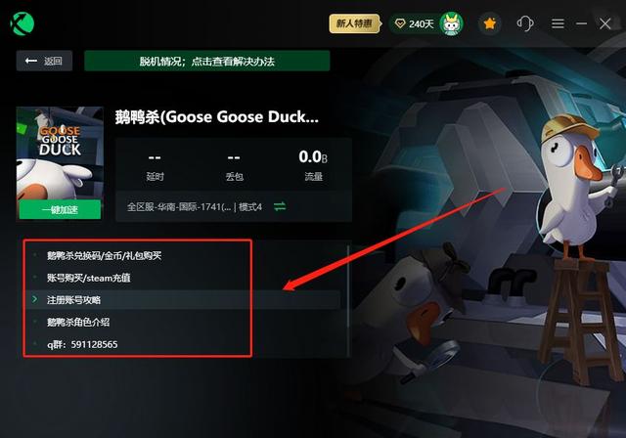Click the 240天 membership diamond icon
Screen dimensions: 626x438
(x=400, y=23)
